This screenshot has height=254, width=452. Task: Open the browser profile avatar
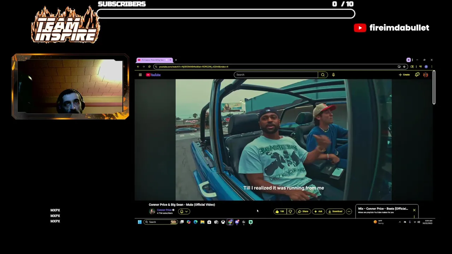[x=426, y=67]
